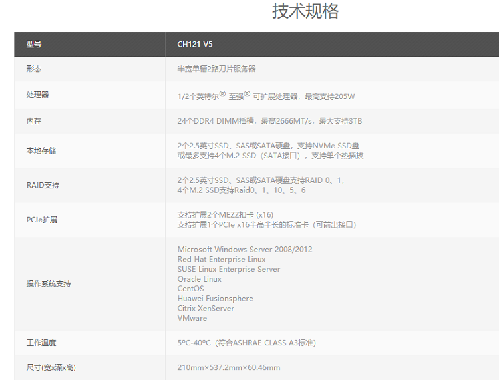Click the 210mm×537.2mm×60.46mm dimension value
The image size is (499, 380).
[x=229, y=367]
